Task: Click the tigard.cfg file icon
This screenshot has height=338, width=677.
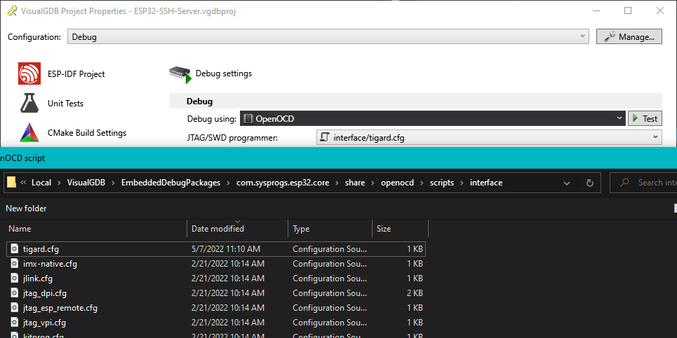Action: 15,249
